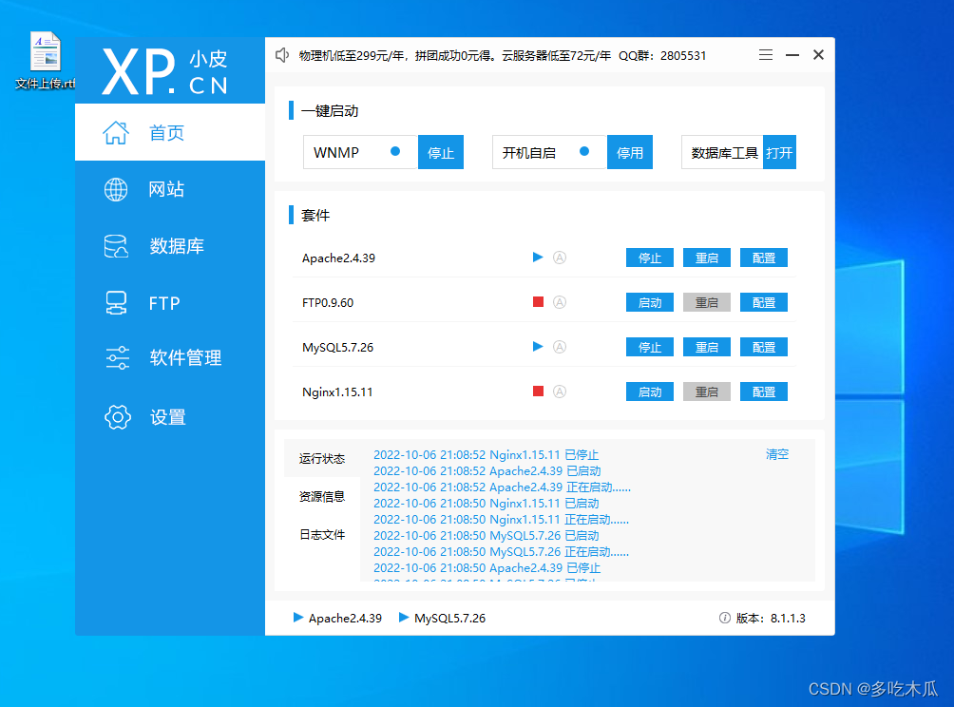
Task: Click bottom bar MySQL play icon
Action: pyautogui.click(x=404, y=618)
